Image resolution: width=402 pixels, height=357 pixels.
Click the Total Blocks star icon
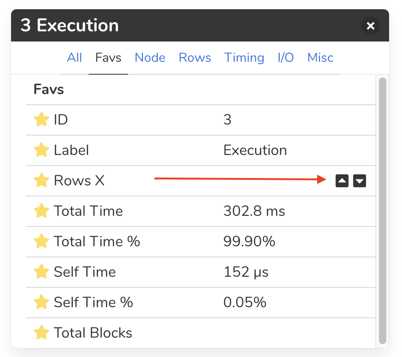click(x=41, y=333)
